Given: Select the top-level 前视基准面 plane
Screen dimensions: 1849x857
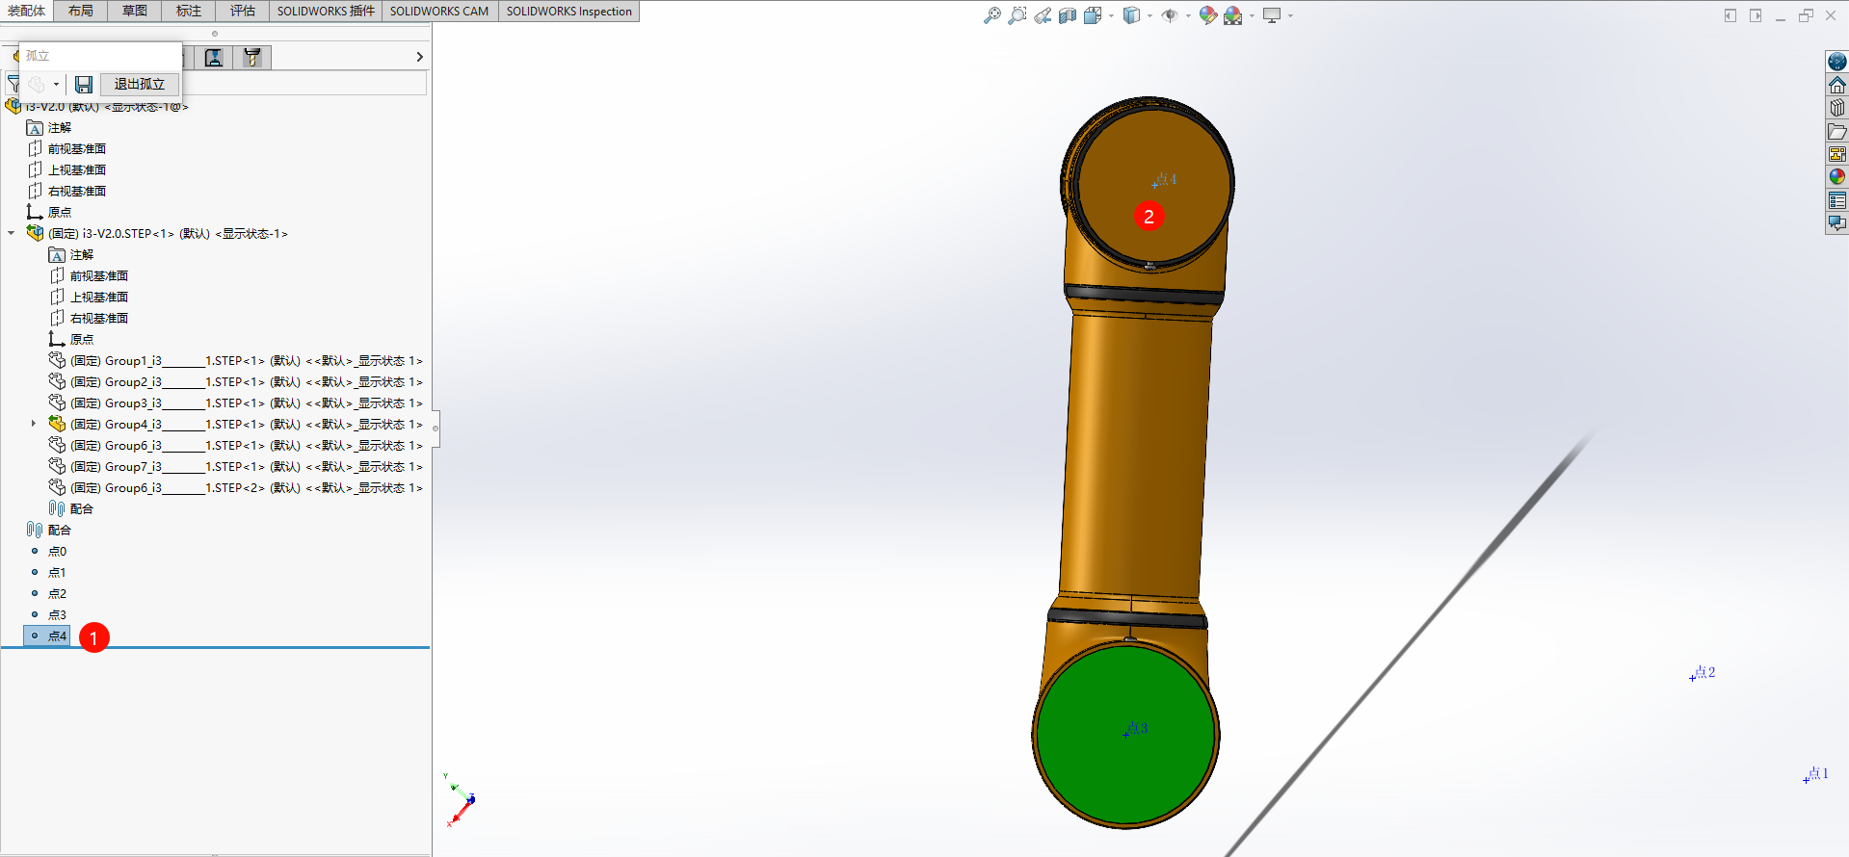Looking at the screenshot, I should click(x=66, y=148).
